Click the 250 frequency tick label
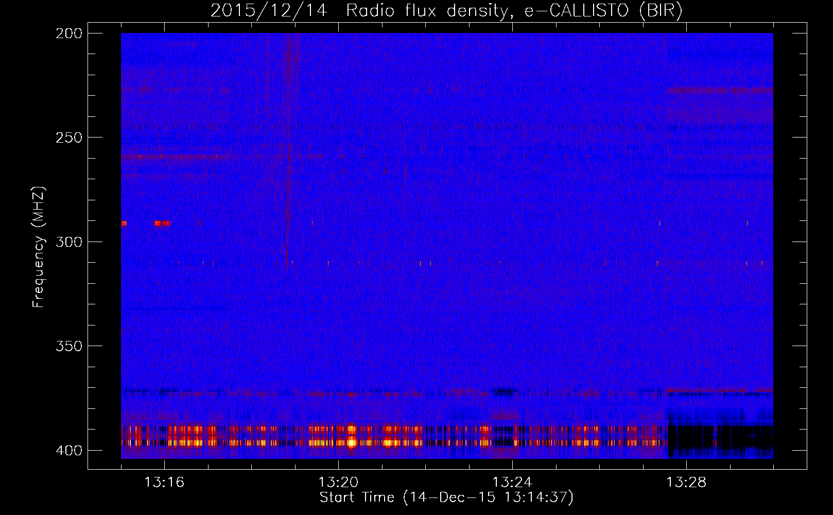The height and width of the screenshot is (515, 833). 68,138
